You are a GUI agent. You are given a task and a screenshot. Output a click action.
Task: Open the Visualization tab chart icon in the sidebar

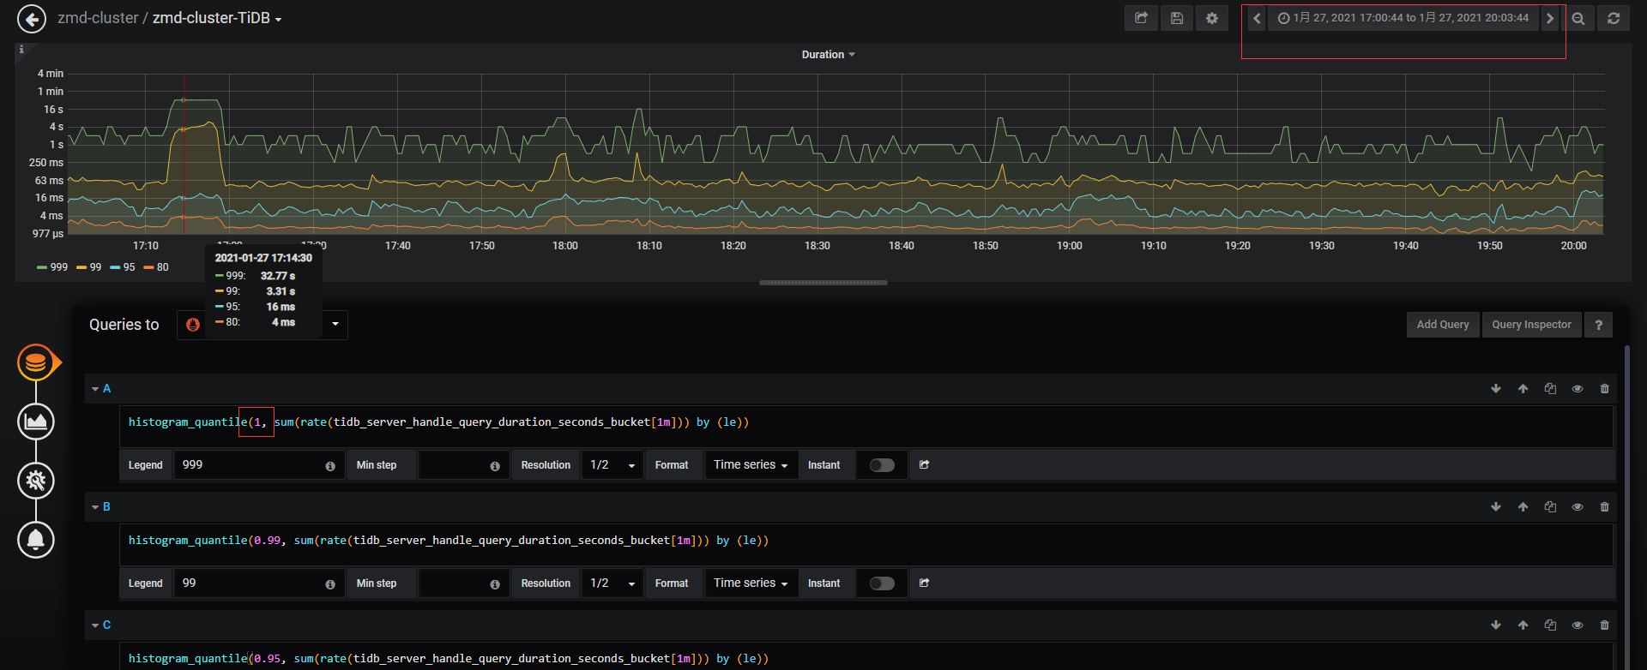[36, 422]
